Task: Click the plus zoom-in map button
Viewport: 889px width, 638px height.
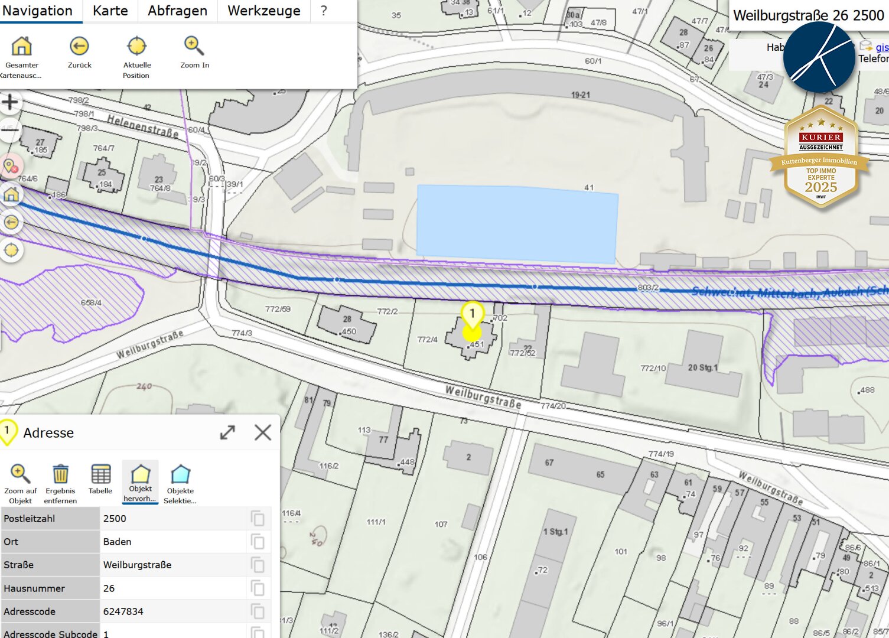Action: click(x=10, y=102)
